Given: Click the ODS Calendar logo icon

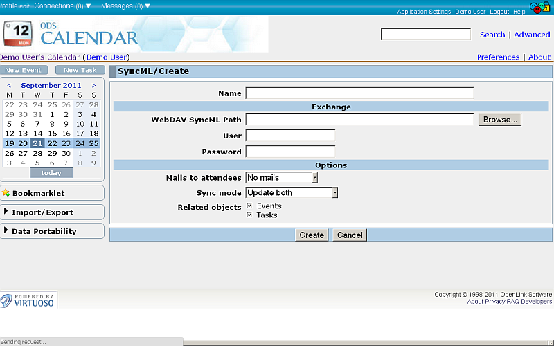Looking at the screenshot, I should click(19, 35).
